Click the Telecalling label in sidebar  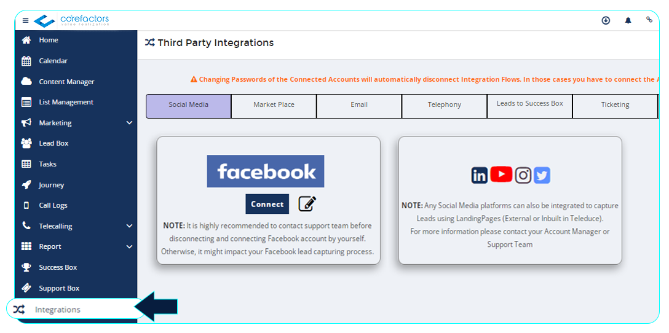55,226
